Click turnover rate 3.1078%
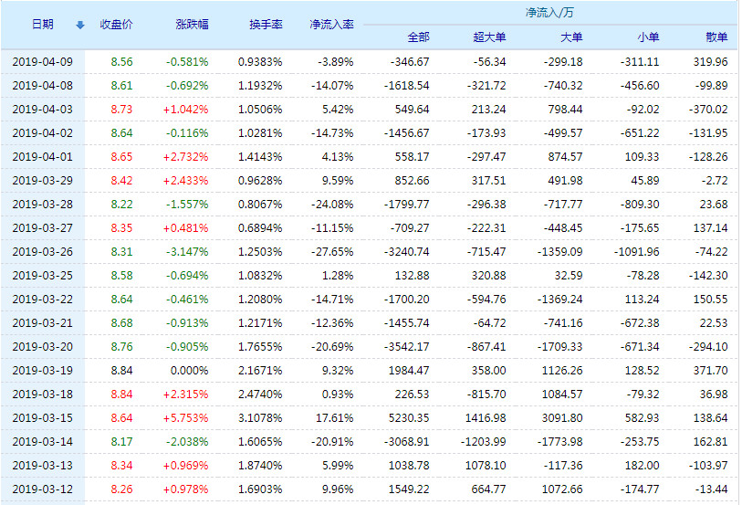 (260, 418)
